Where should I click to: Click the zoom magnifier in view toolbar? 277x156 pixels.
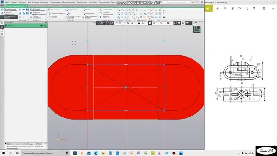click(132, 23)
